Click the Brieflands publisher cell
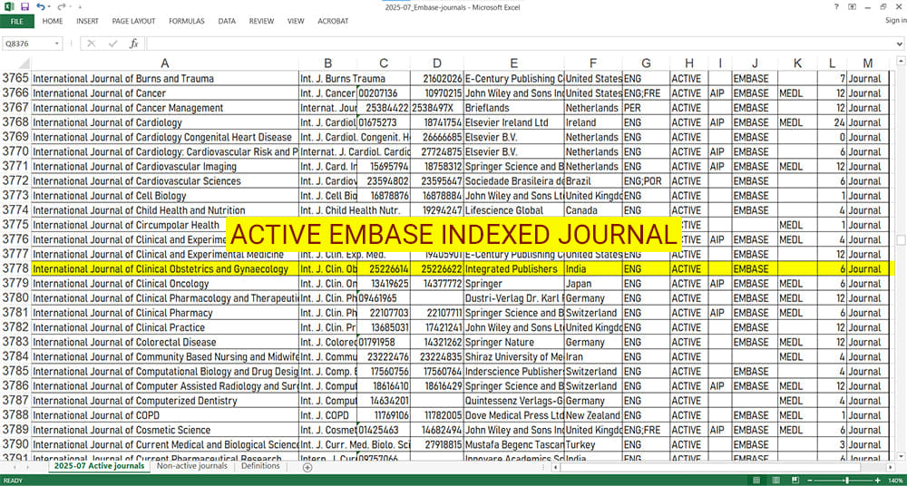 pyautogui.click(x=513, y=108)
